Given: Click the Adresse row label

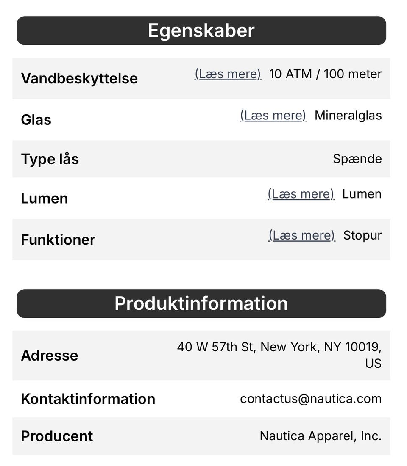Looking at the screenshot, I should tap(50, 356).
